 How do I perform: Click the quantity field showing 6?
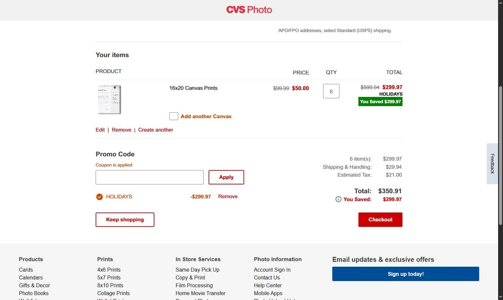coord(331,91)
